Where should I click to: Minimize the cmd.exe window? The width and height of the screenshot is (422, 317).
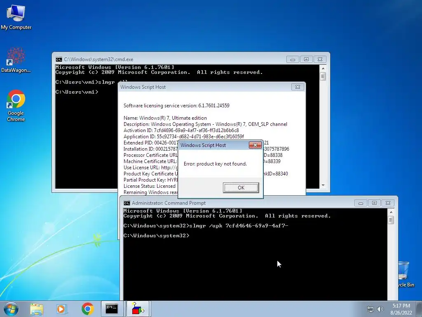tap(293, 59)
